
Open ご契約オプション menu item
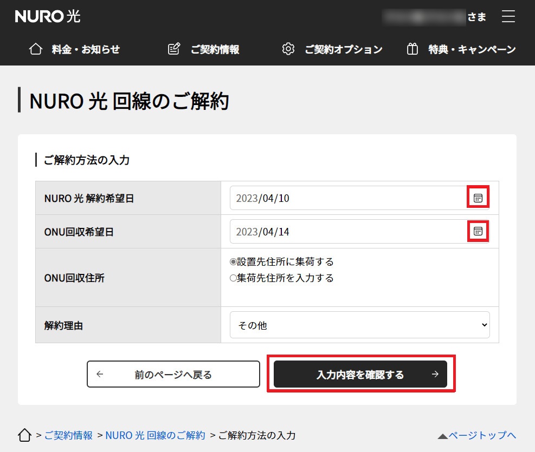[x=332, y=49]
